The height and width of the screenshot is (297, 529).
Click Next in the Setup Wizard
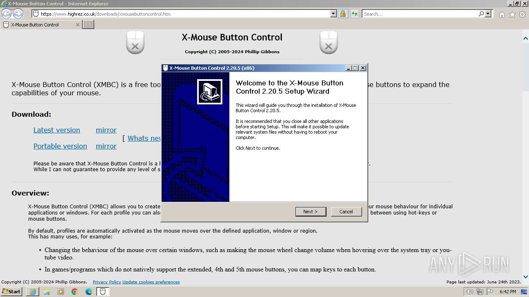[311, 212]
